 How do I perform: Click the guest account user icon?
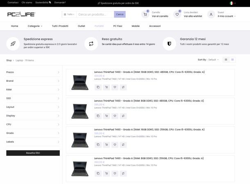[x=211, y=14]
